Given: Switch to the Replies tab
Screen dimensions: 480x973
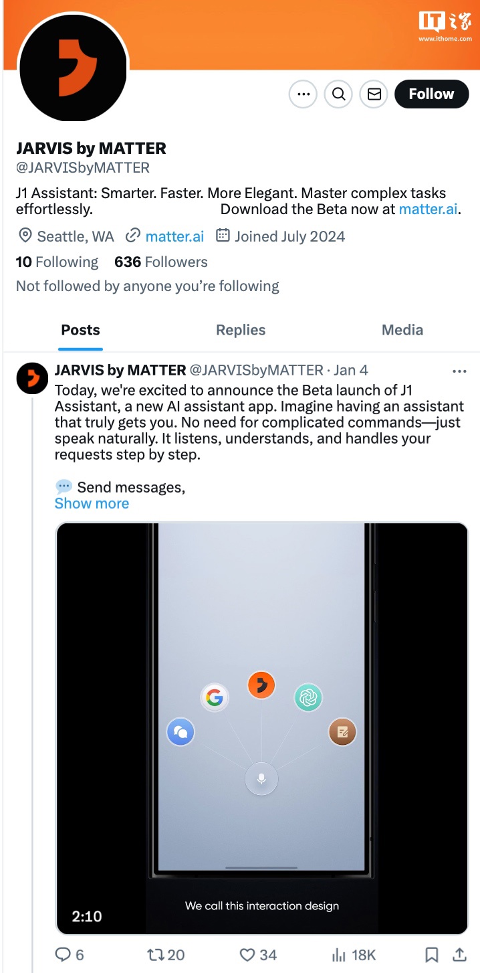Looking at the screenshot, I should (x=241, y=330).
